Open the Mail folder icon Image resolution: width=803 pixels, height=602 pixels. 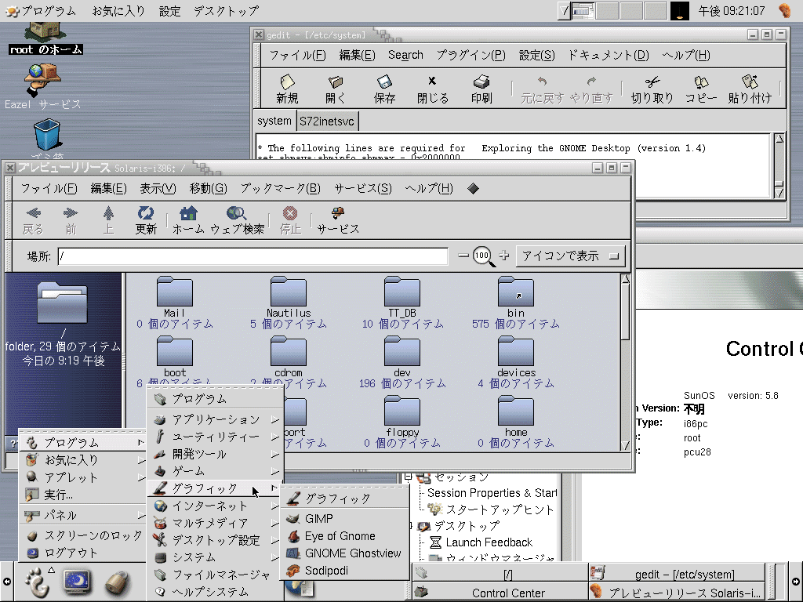(175, 292)
